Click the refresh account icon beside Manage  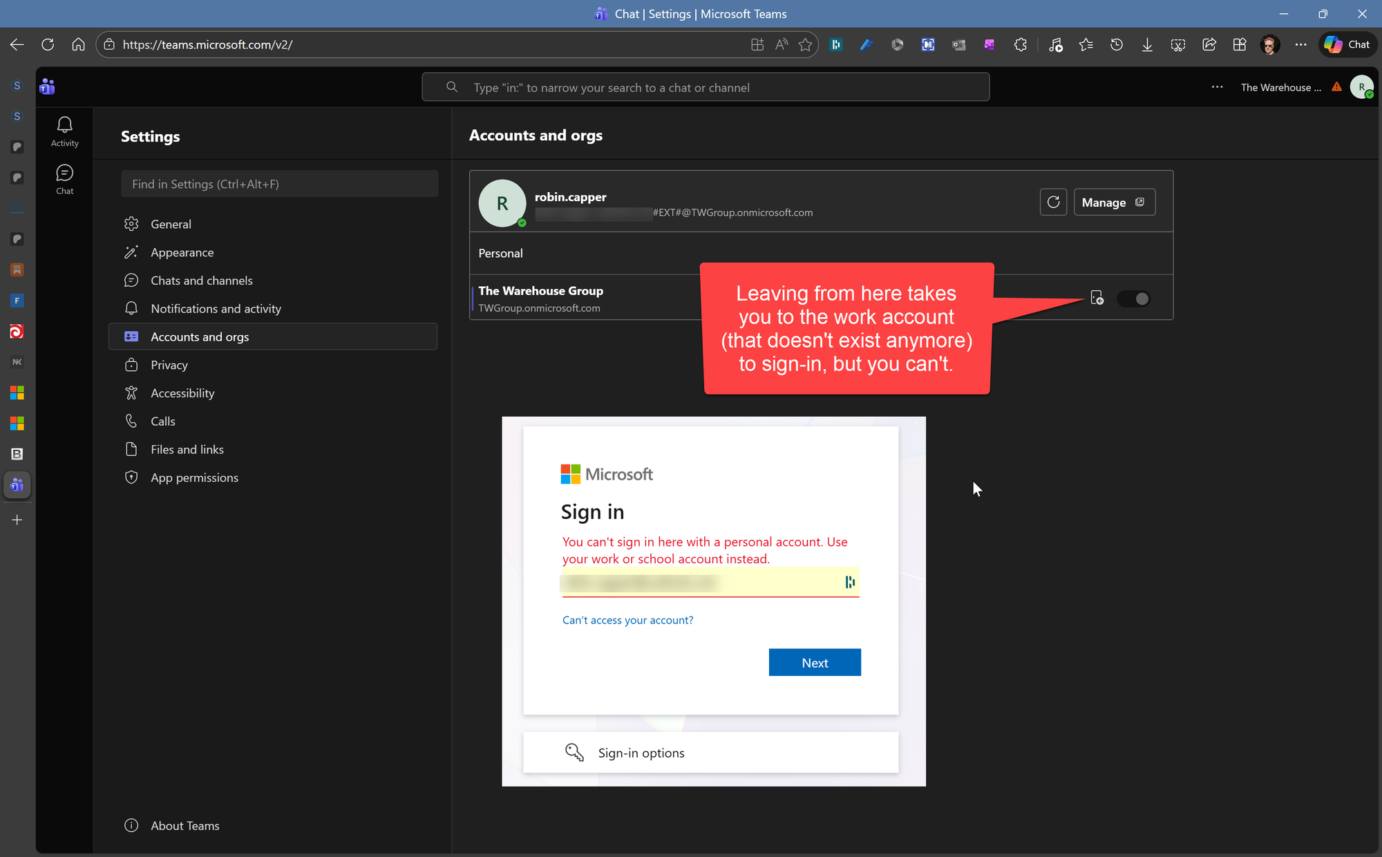(1053, 202)
